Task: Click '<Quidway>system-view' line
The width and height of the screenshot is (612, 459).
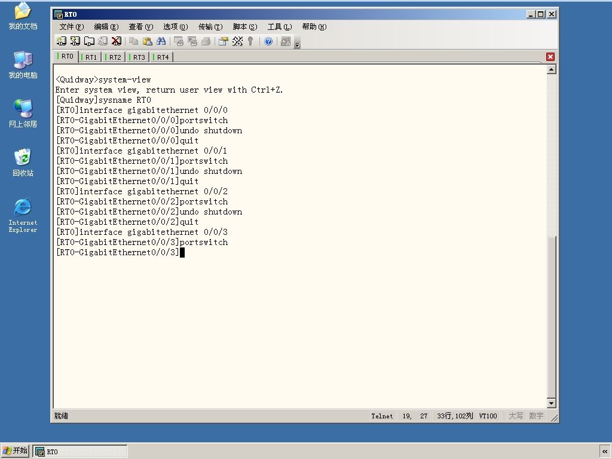Action: pyautogui.click(x=103, y=79)
